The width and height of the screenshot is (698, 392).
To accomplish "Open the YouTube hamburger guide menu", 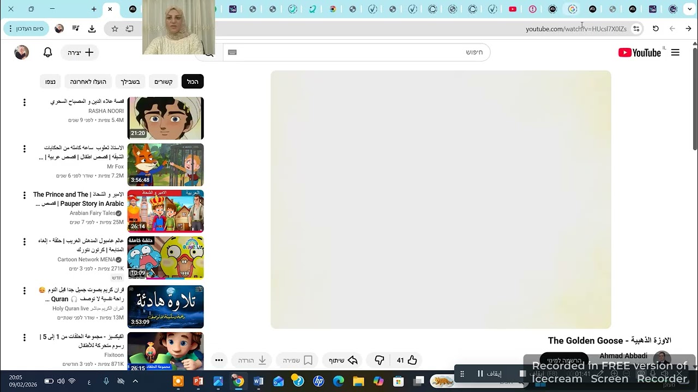I will (x=675, y=52).
